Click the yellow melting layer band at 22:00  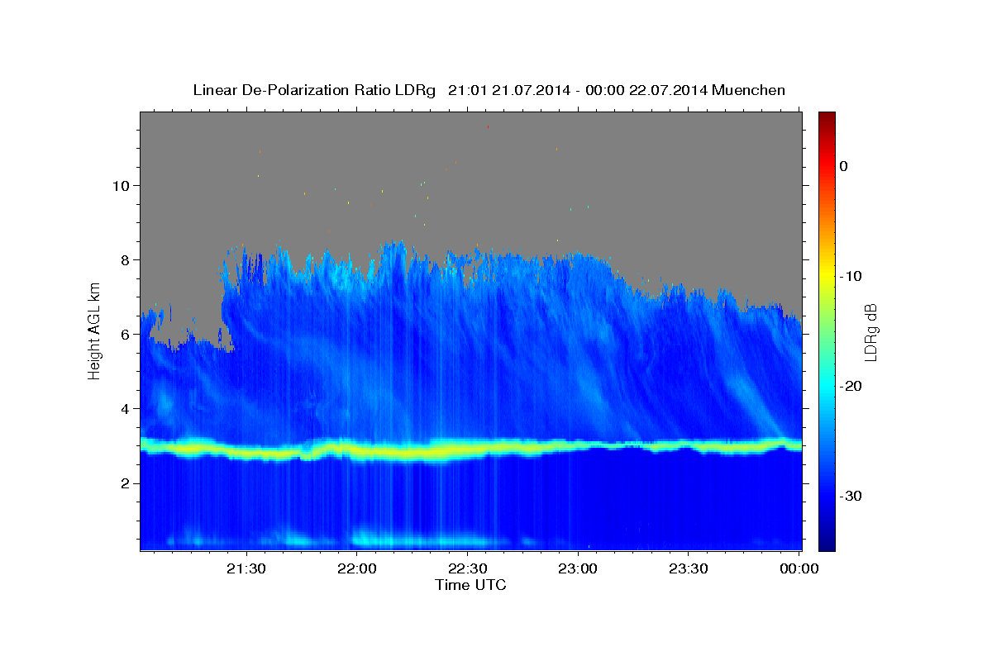click(x=357, y=450)
